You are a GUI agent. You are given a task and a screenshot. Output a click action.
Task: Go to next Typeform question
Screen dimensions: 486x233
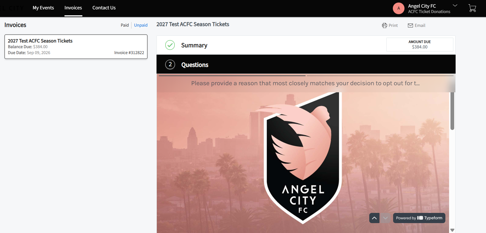[385, 218]
